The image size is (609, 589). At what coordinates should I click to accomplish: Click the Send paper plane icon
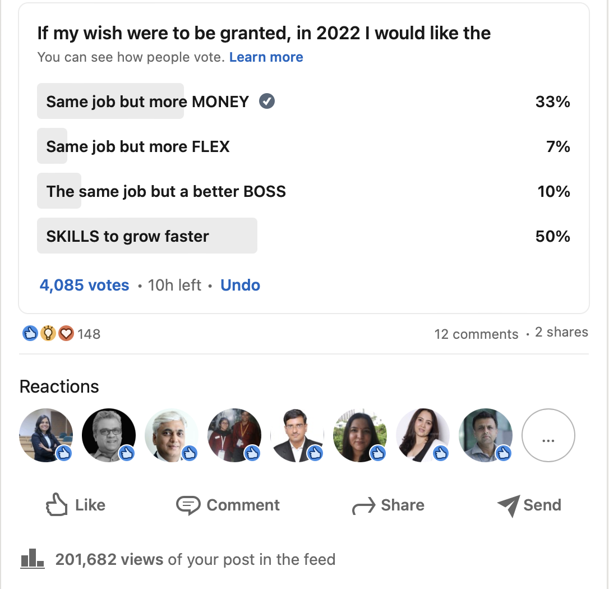pos(509,506)
